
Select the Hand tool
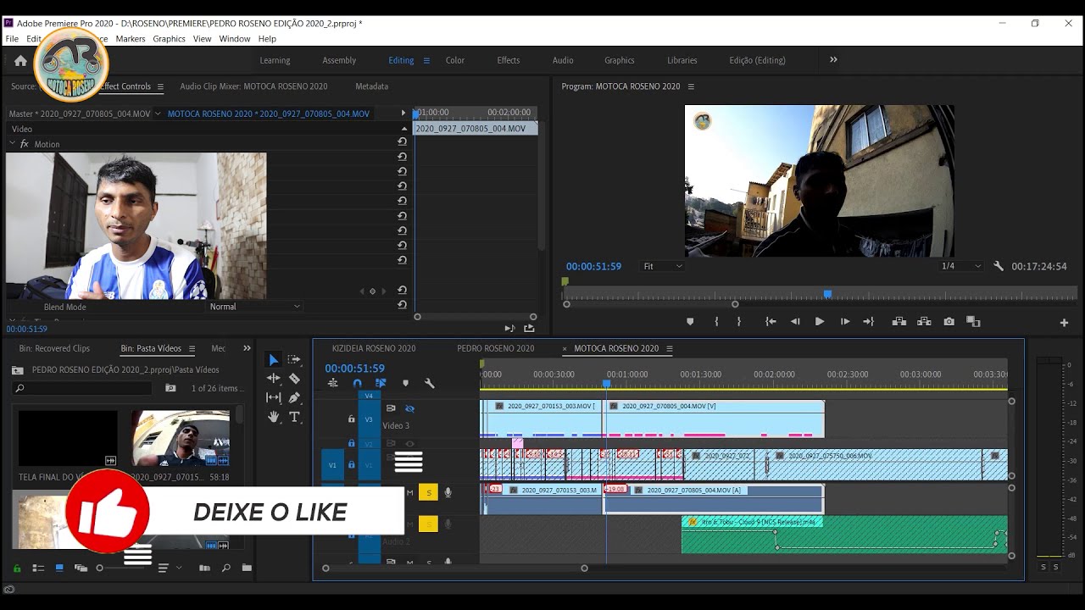[x=273, y=417]
